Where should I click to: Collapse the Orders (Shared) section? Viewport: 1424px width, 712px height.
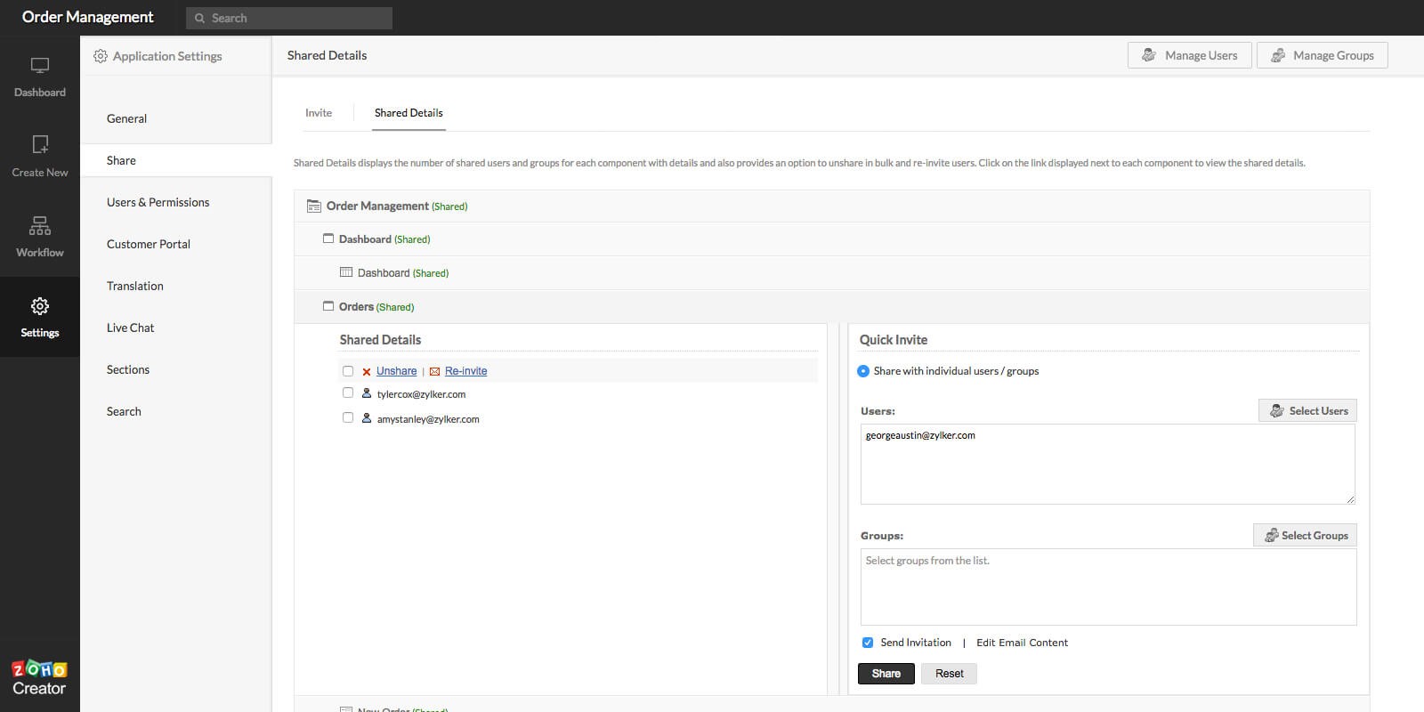point(328,306)
